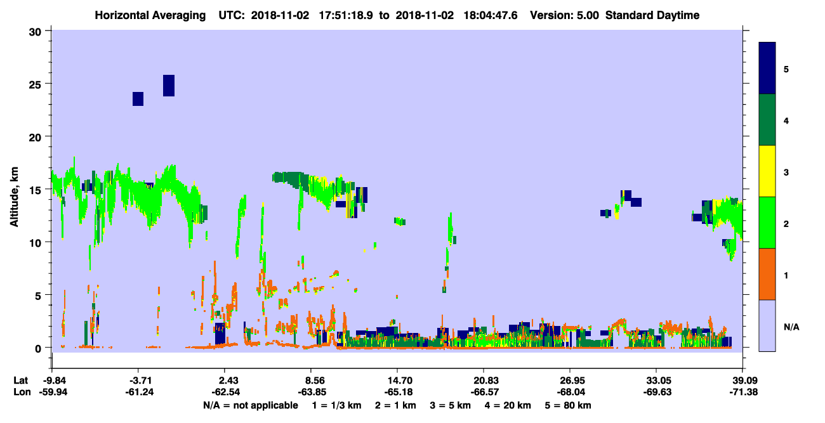Screen dimensions: 825x423
Task: Click the 'Lon' row label
Action: point(21,392)
